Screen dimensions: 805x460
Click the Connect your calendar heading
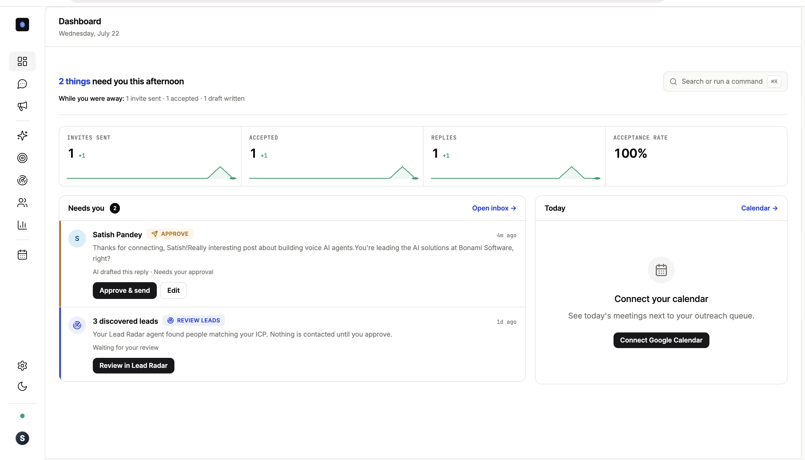[661, 299]
